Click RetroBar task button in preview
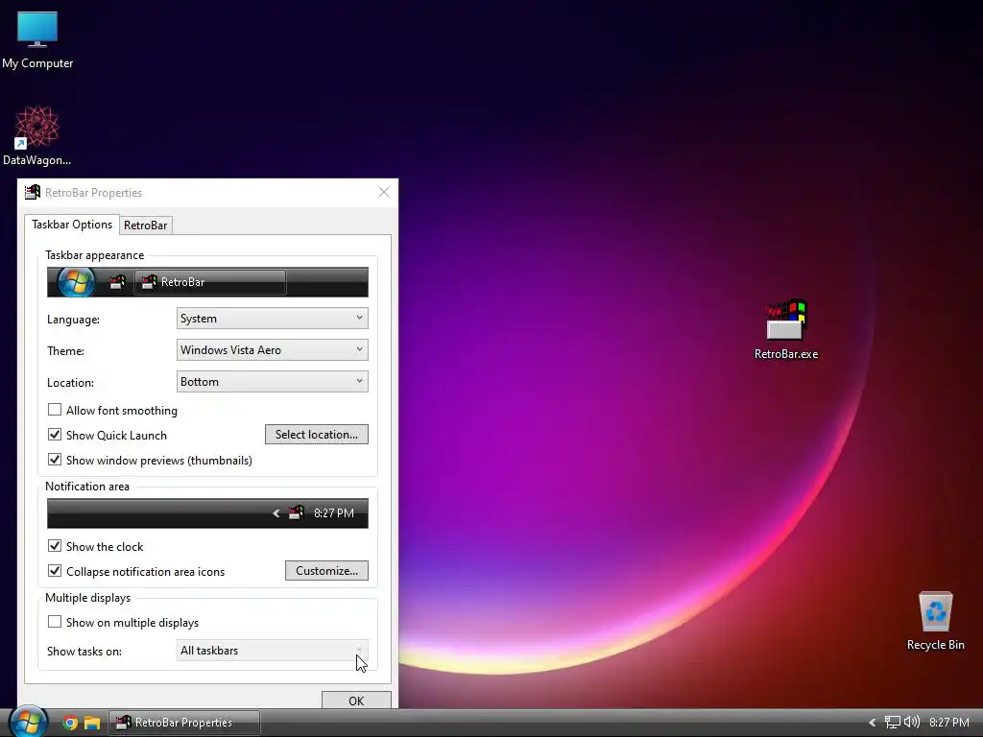 point(210,282)
